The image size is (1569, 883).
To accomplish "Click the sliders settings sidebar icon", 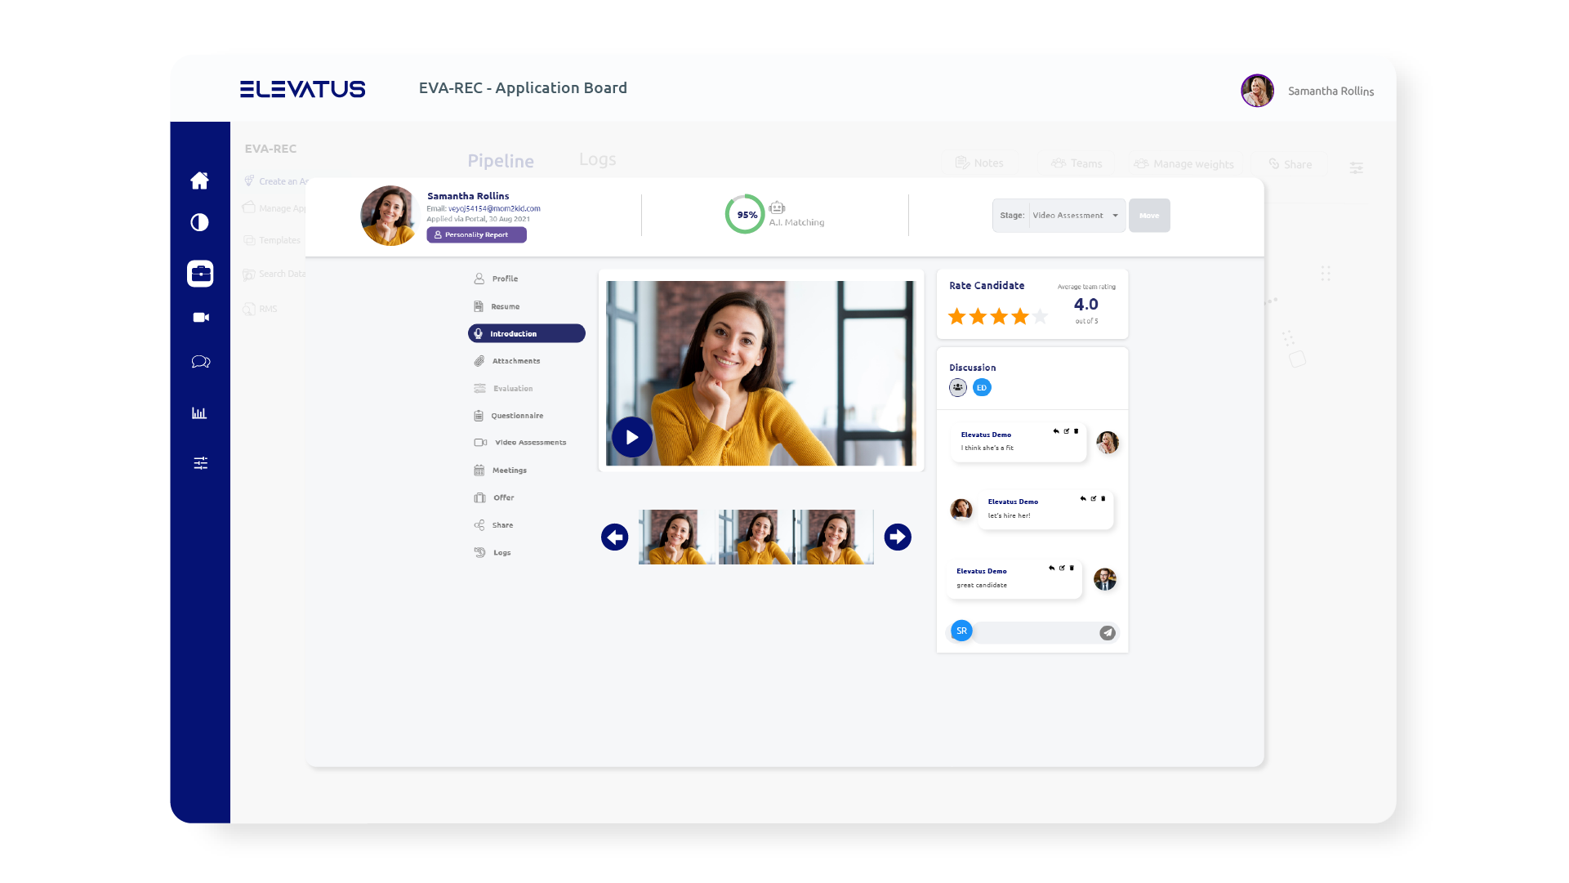I will click(x=200, y=463).
